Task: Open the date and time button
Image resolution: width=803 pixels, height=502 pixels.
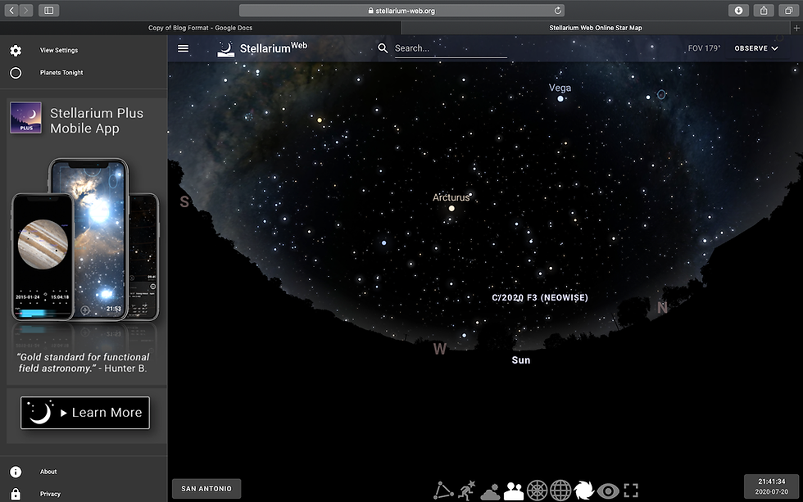Action: point(771,486)
